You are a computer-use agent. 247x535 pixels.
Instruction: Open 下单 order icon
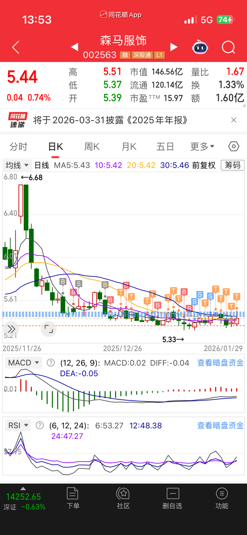tap(73, 498)
